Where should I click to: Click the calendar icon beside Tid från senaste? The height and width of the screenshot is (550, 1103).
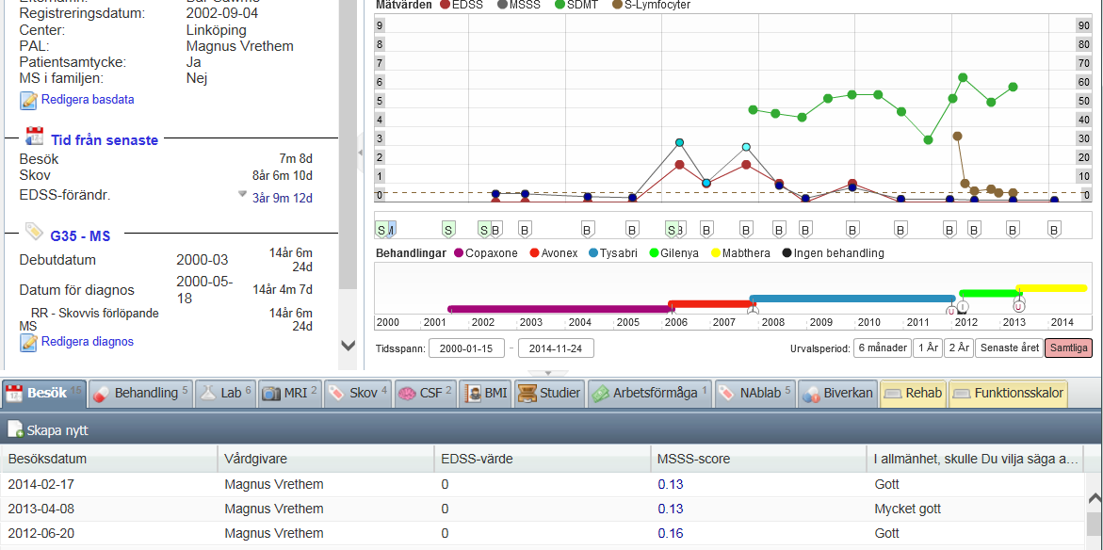point(35,137)
